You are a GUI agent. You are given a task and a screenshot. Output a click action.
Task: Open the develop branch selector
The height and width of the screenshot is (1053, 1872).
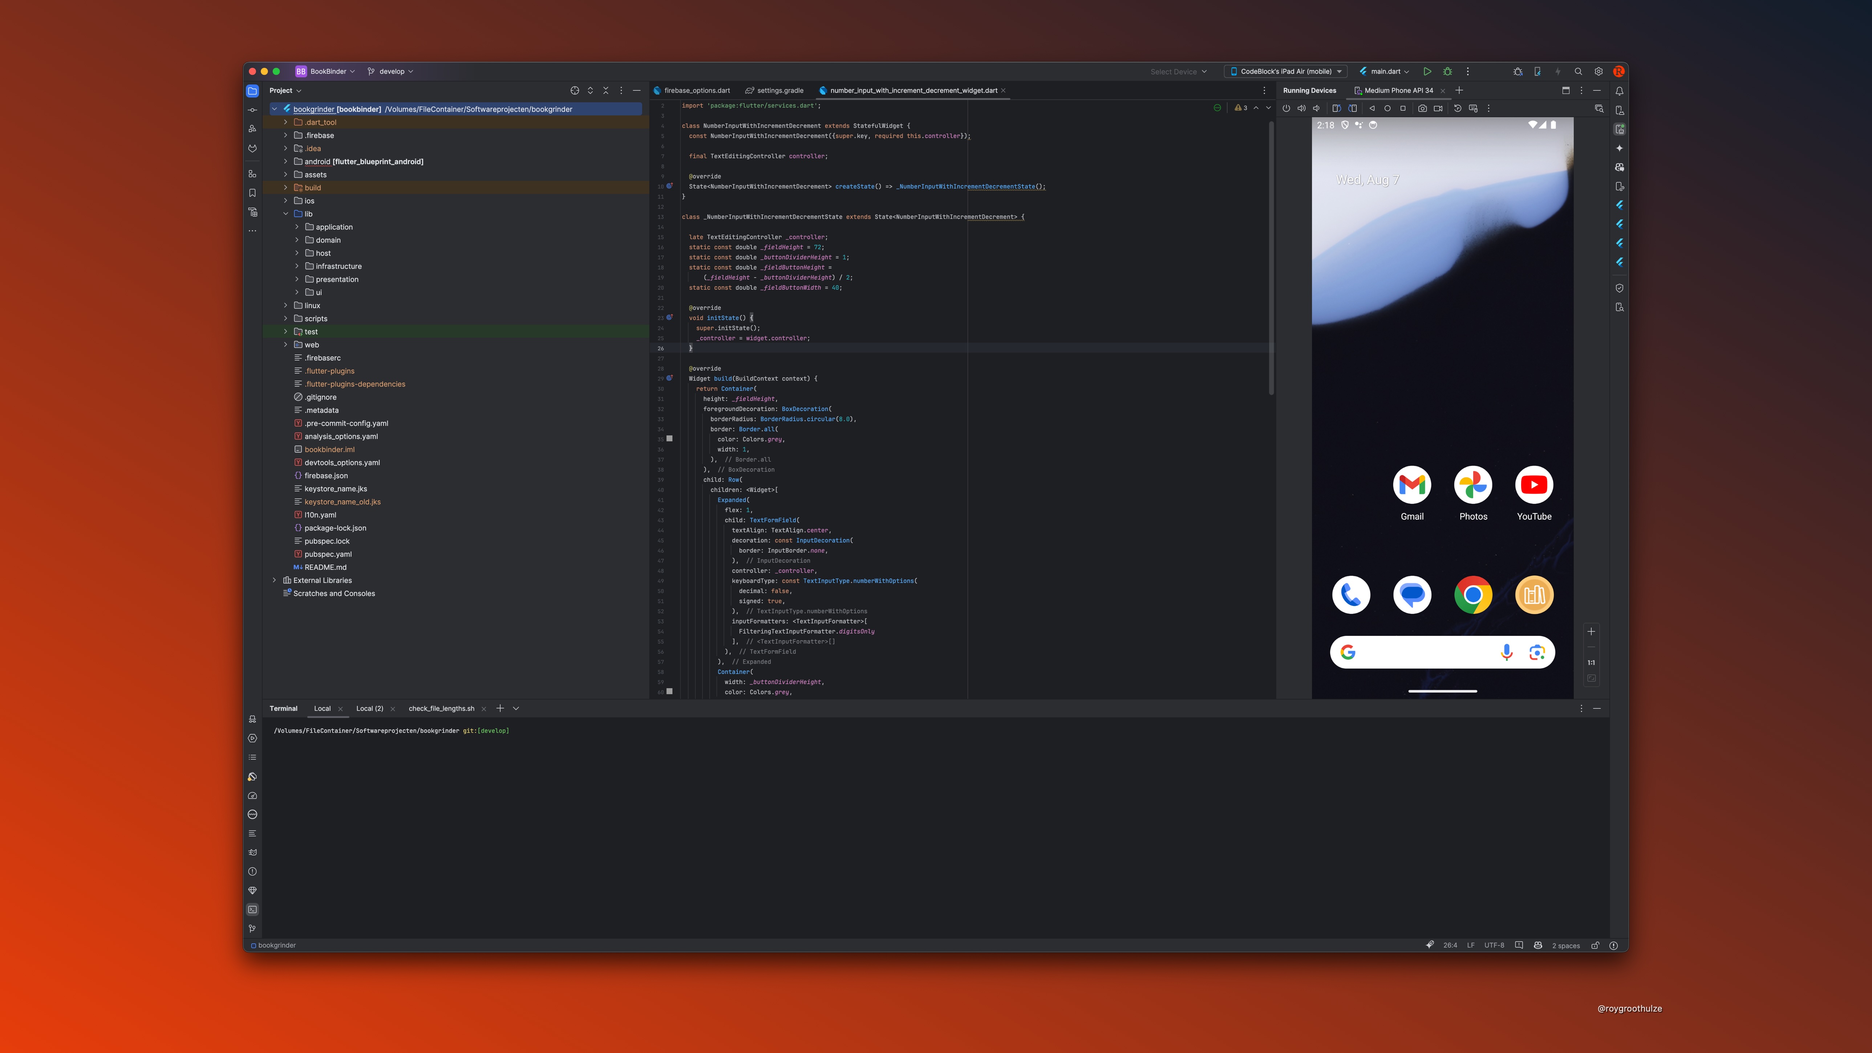click(392, 71)
